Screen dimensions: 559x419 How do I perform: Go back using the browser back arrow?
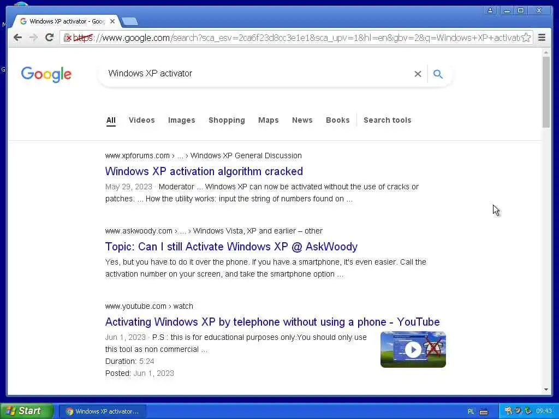pyautogui.click(x=17, y=38)
